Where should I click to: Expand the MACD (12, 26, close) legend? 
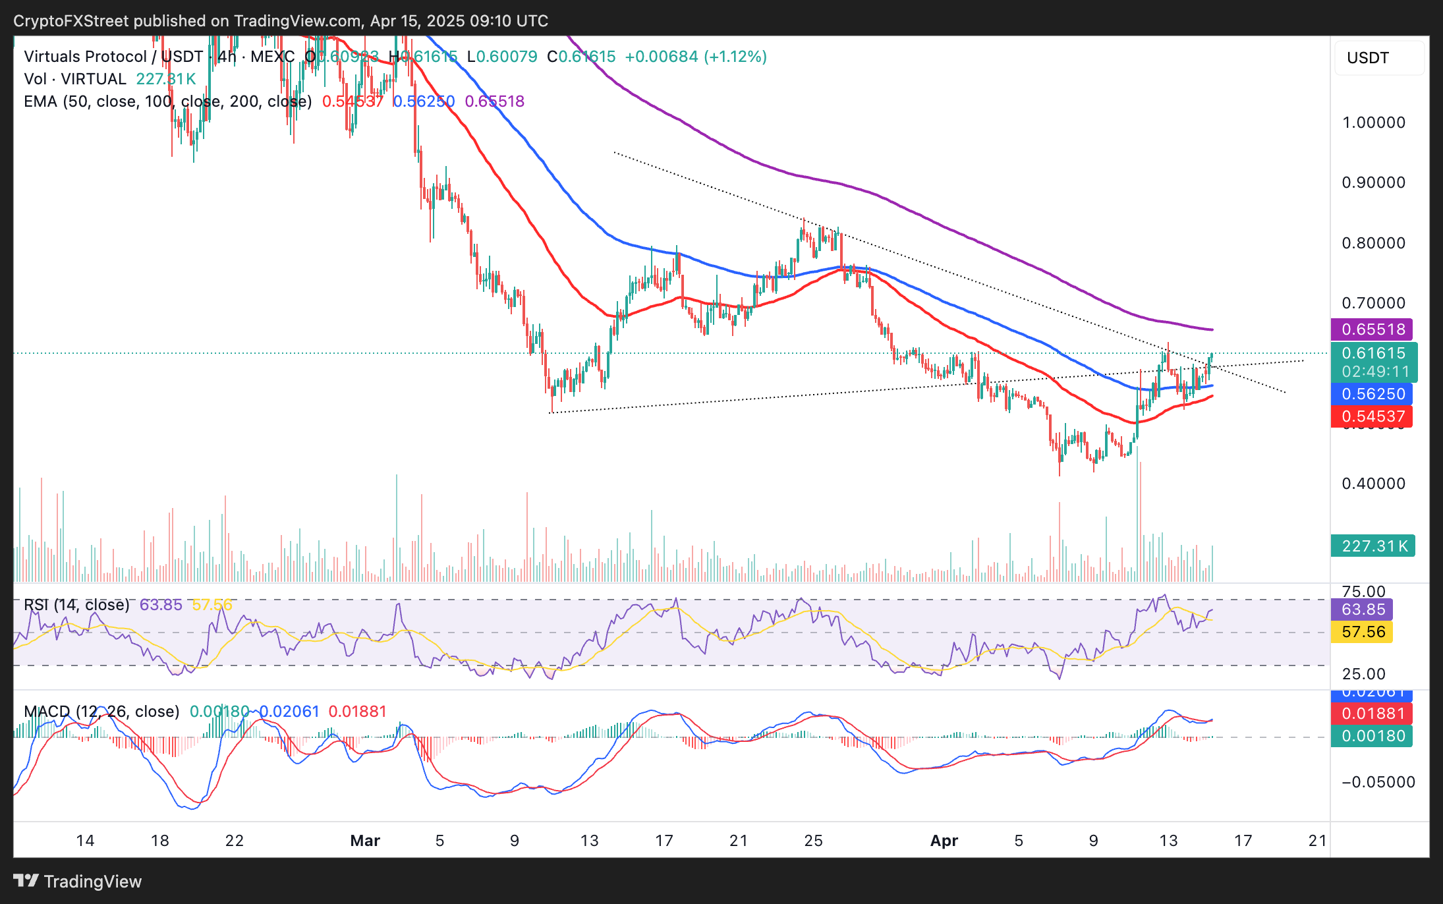coord(101,712)
